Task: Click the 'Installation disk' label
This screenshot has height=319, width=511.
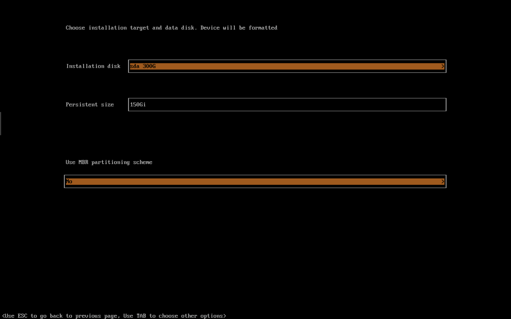Action: [93, 66]
